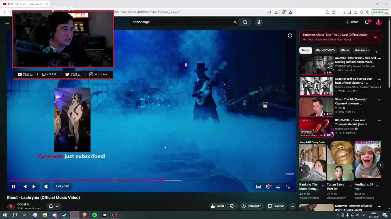
Task: Run search with magnifier button
Action: [x=245, y=22]
